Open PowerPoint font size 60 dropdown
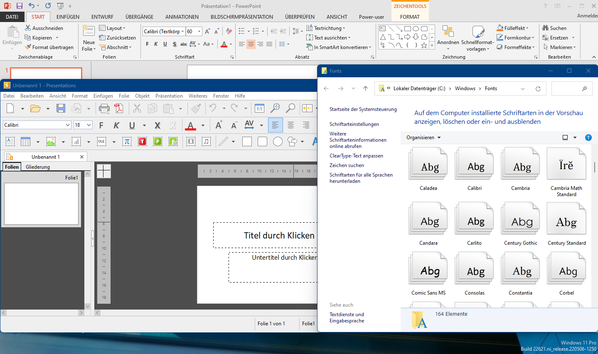 click(199, 32)
